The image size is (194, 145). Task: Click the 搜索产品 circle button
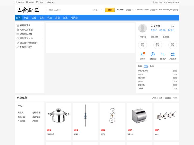point(143,45)
